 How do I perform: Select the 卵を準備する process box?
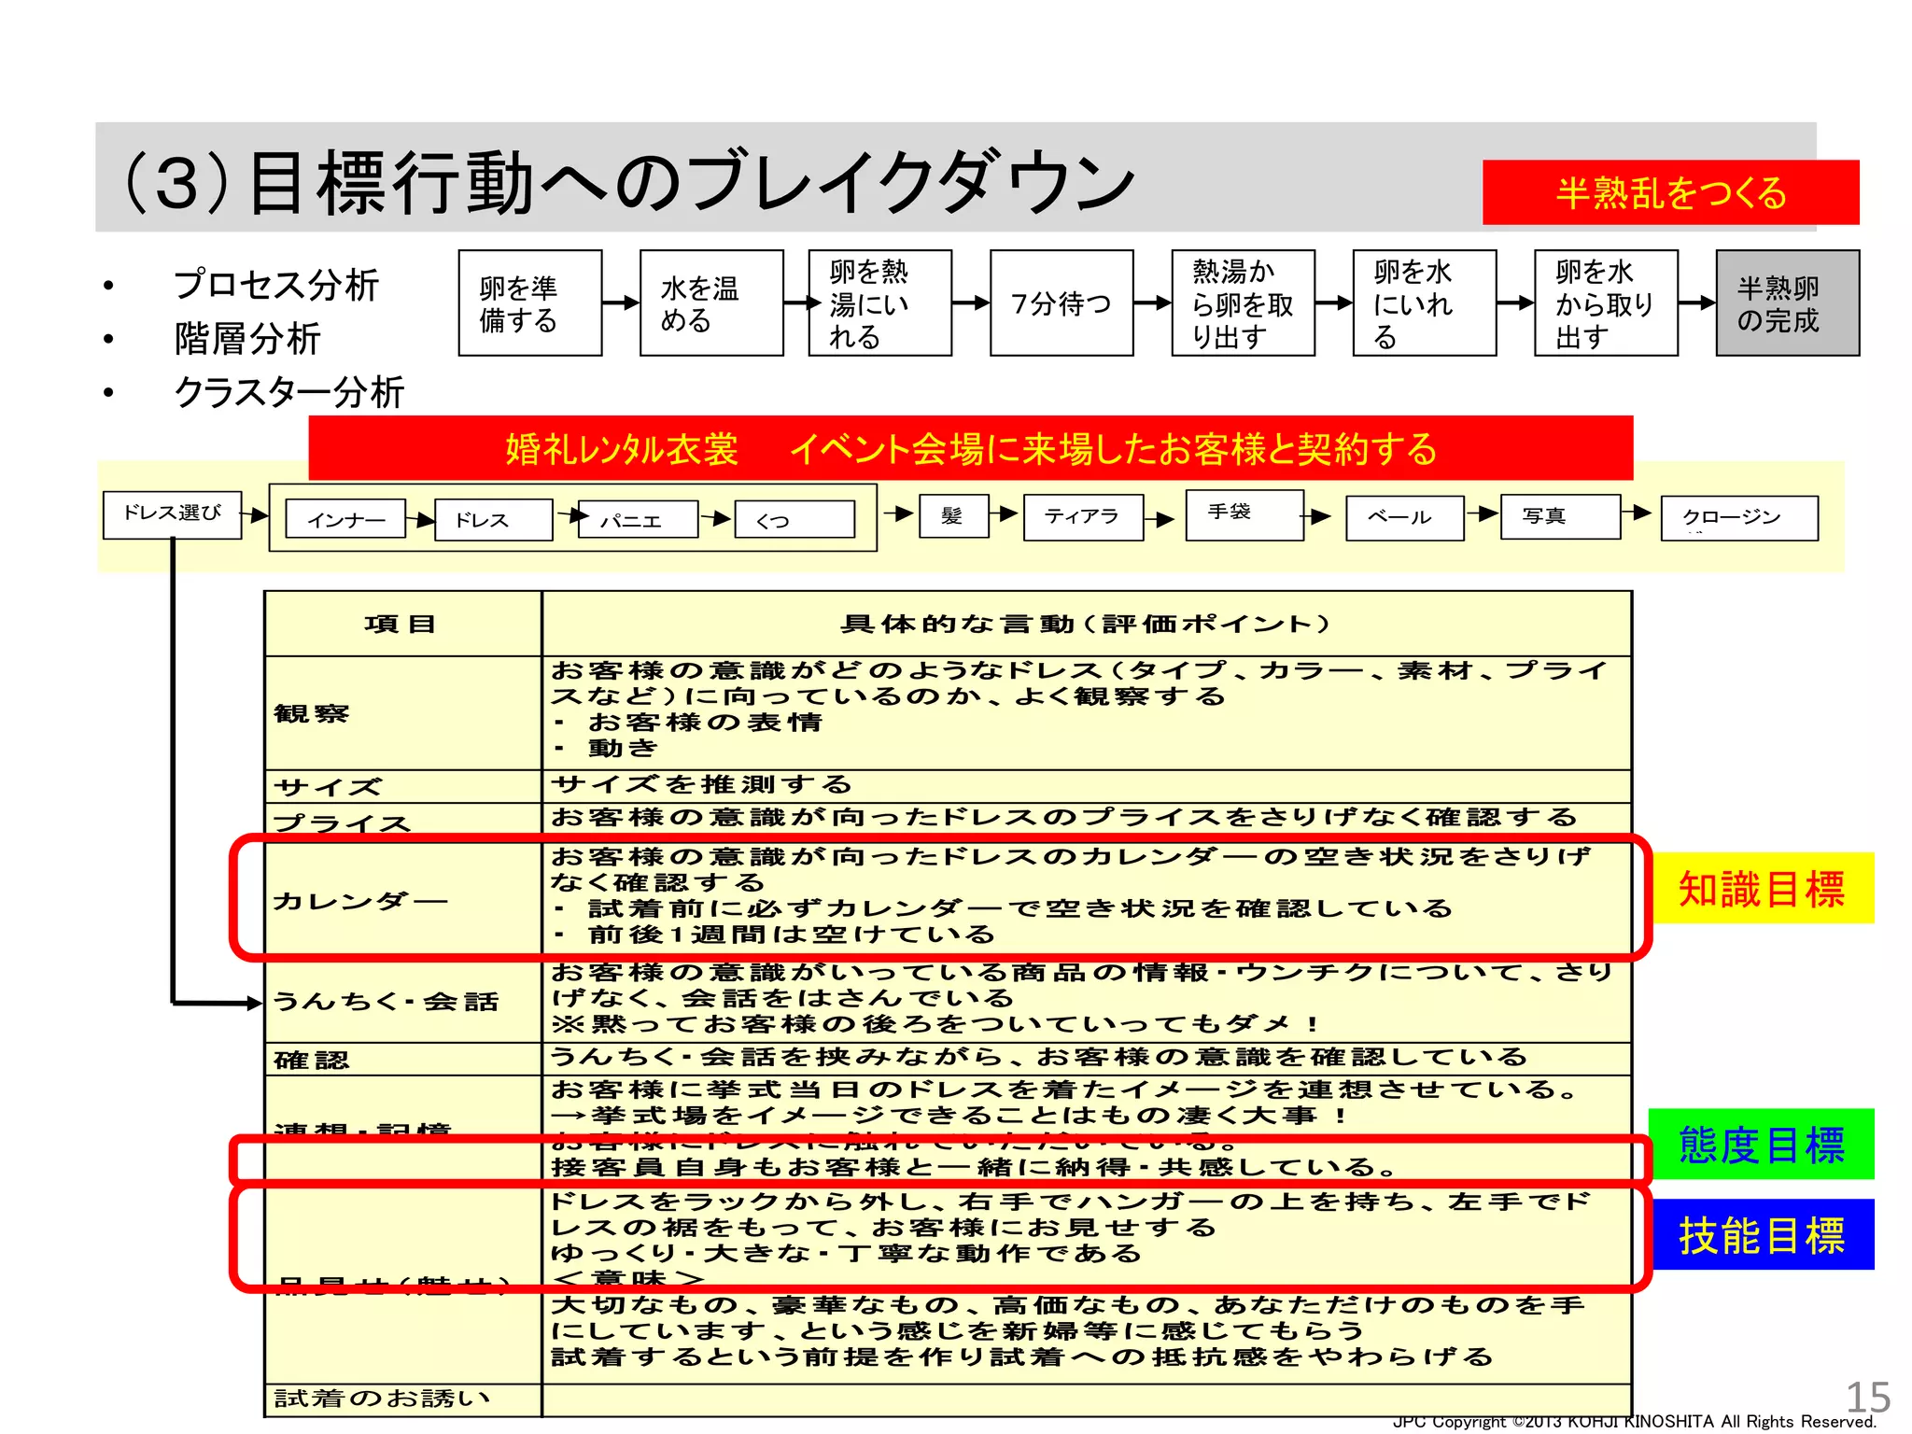click(529, 302)
